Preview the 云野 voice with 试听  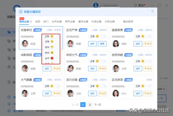click(x=47, y=94)
